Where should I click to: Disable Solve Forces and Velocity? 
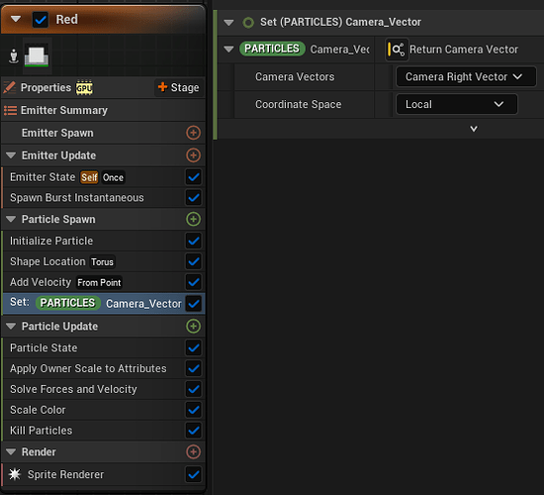pyautogui.click(x=193, y=389)
